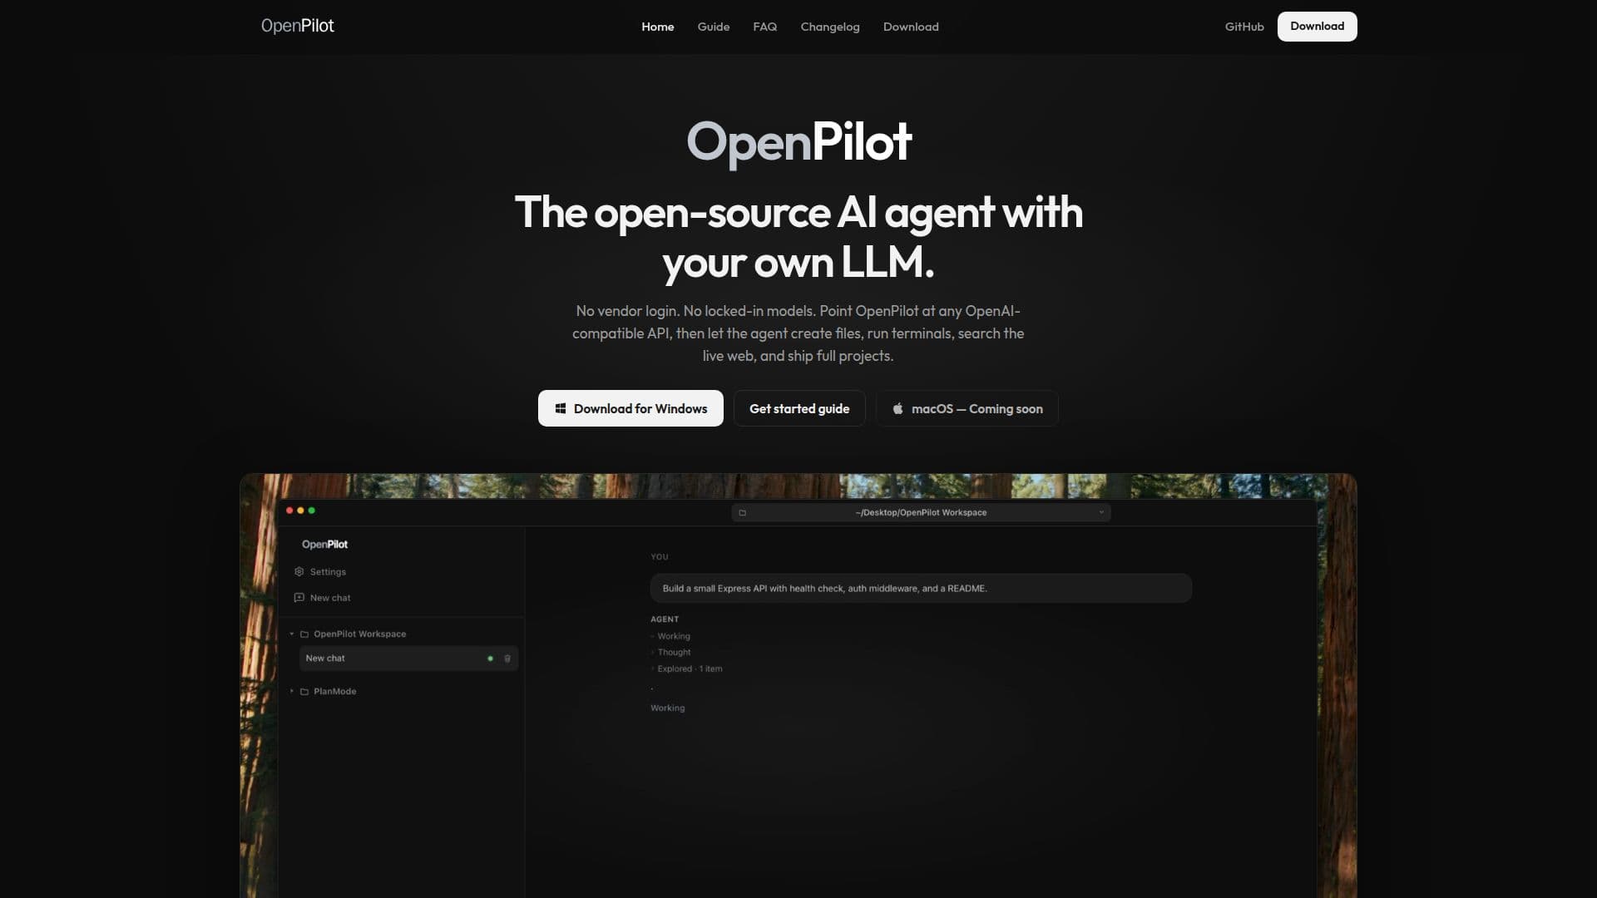Open the workspace path dropdown
The image size is (1597, 898).
(921, 512)
